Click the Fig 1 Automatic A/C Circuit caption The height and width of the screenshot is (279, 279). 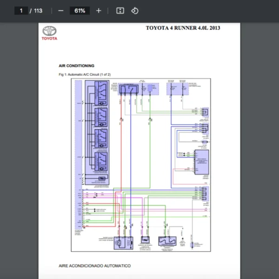tap(84, 74)
